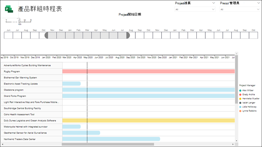Select the D granularity option
262x147 pixels.
pyautogui.click(x=31, y=20)
